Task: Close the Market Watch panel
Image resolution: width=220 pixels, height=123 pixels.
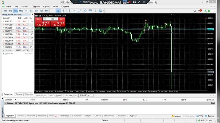Action: (x=32, y=15)
